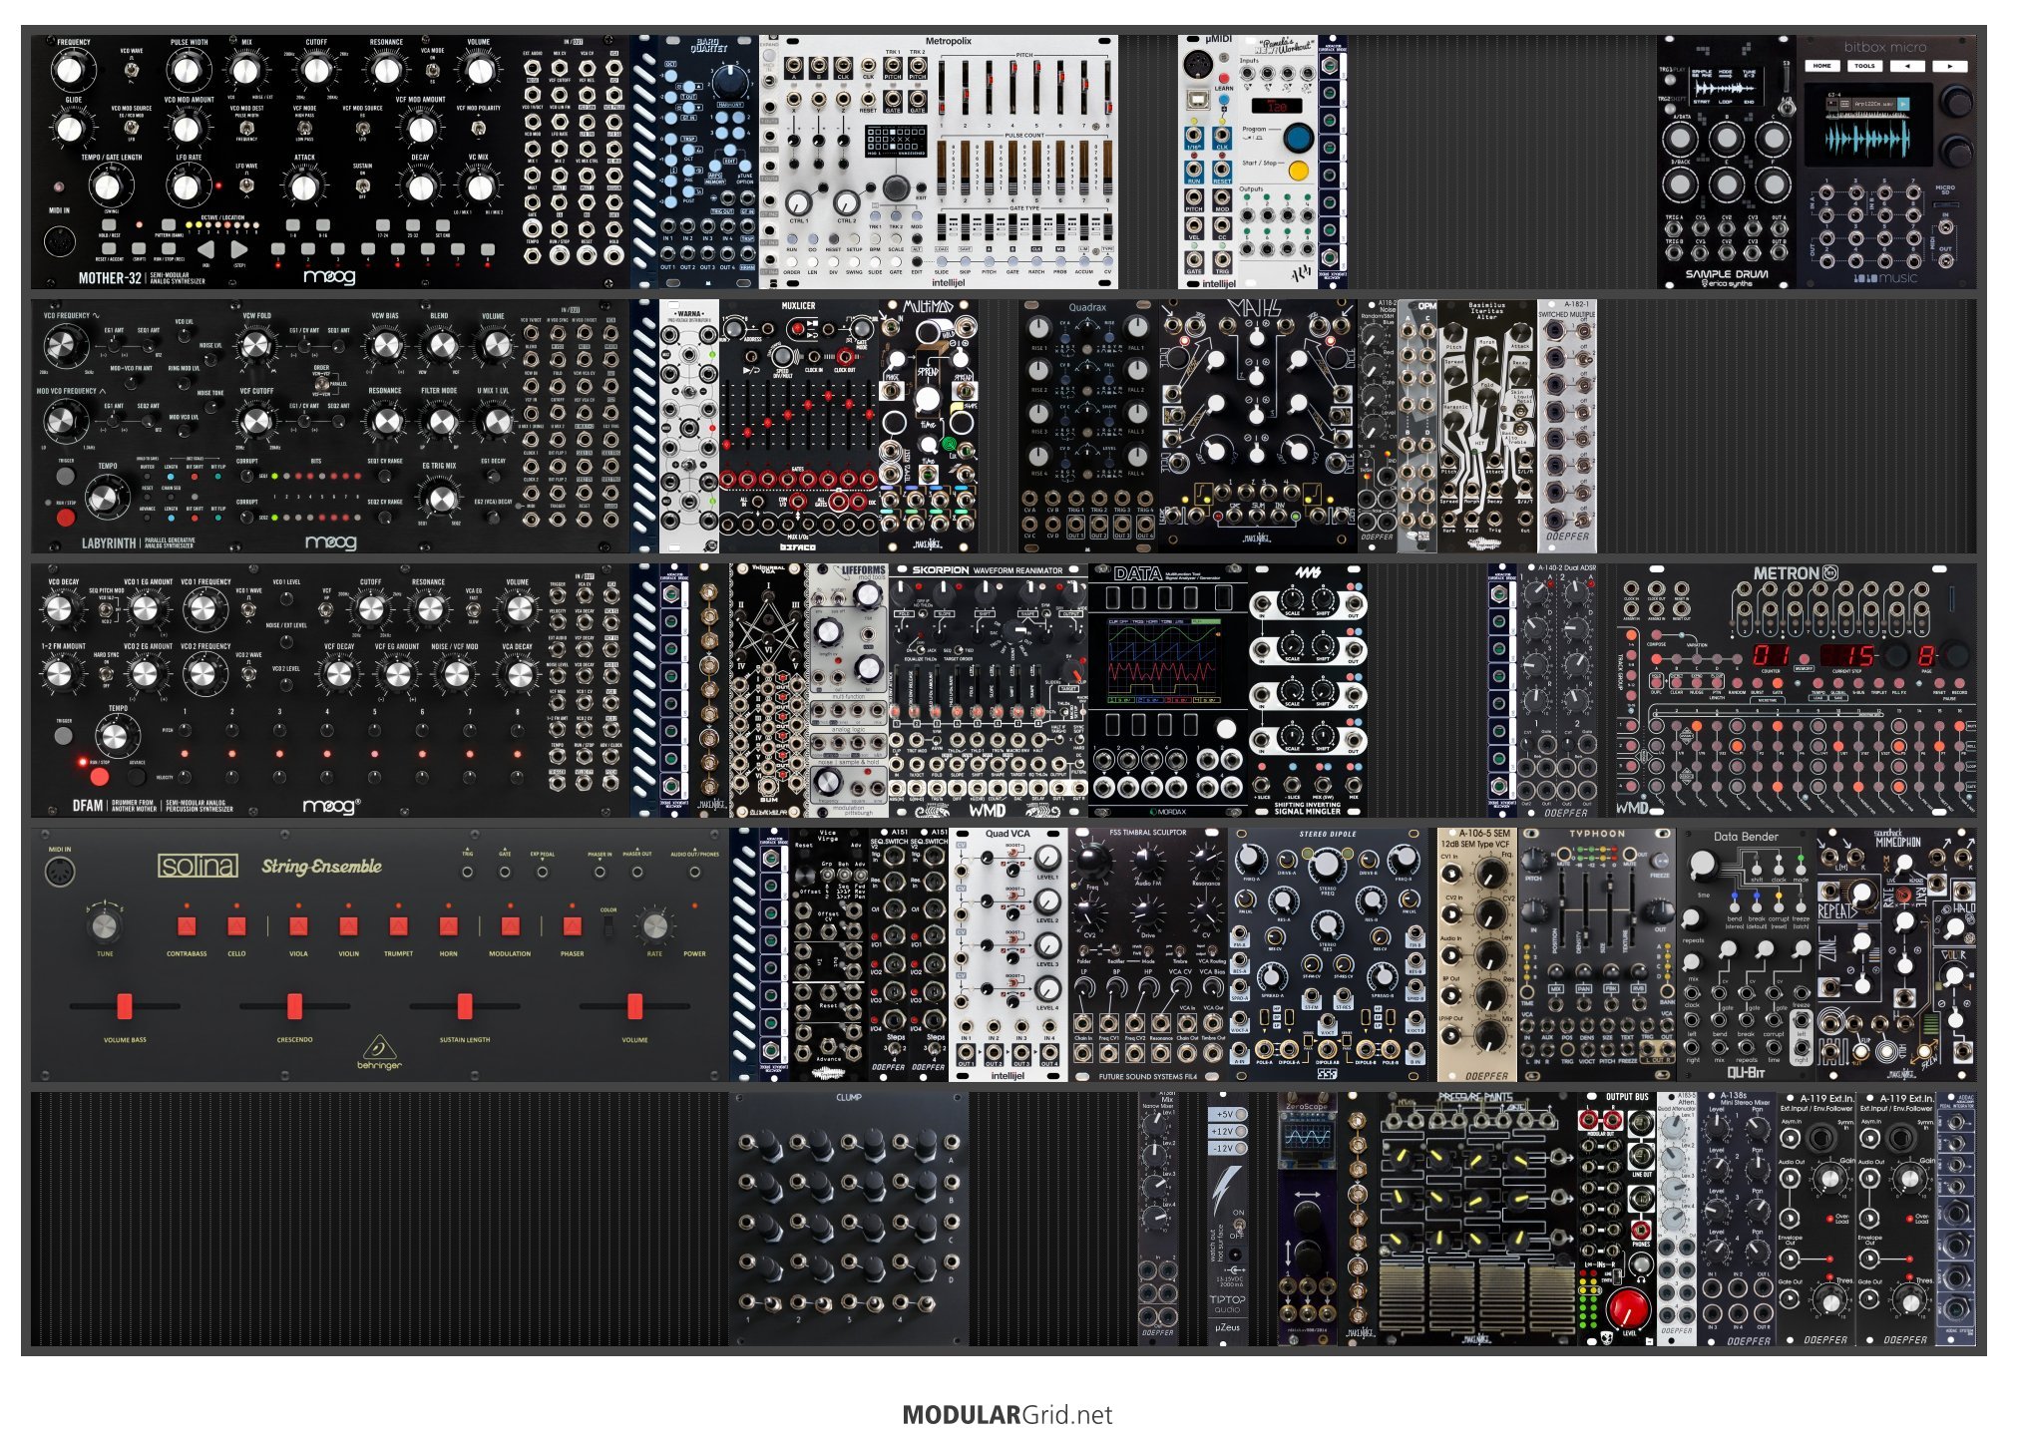Click the FREQUENCY knob on Mother-32

click(68, 70)
